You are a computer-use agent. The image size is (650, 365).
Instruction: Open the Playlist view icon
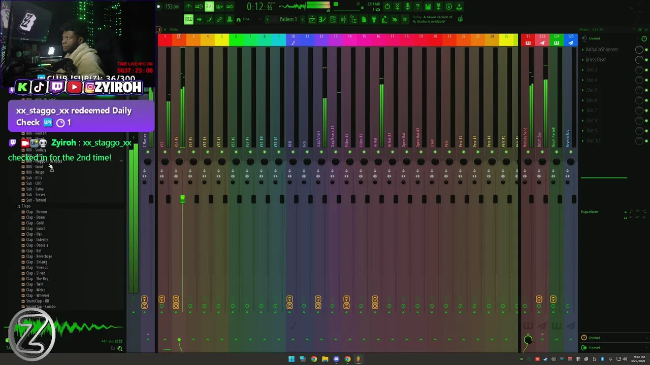312,19
